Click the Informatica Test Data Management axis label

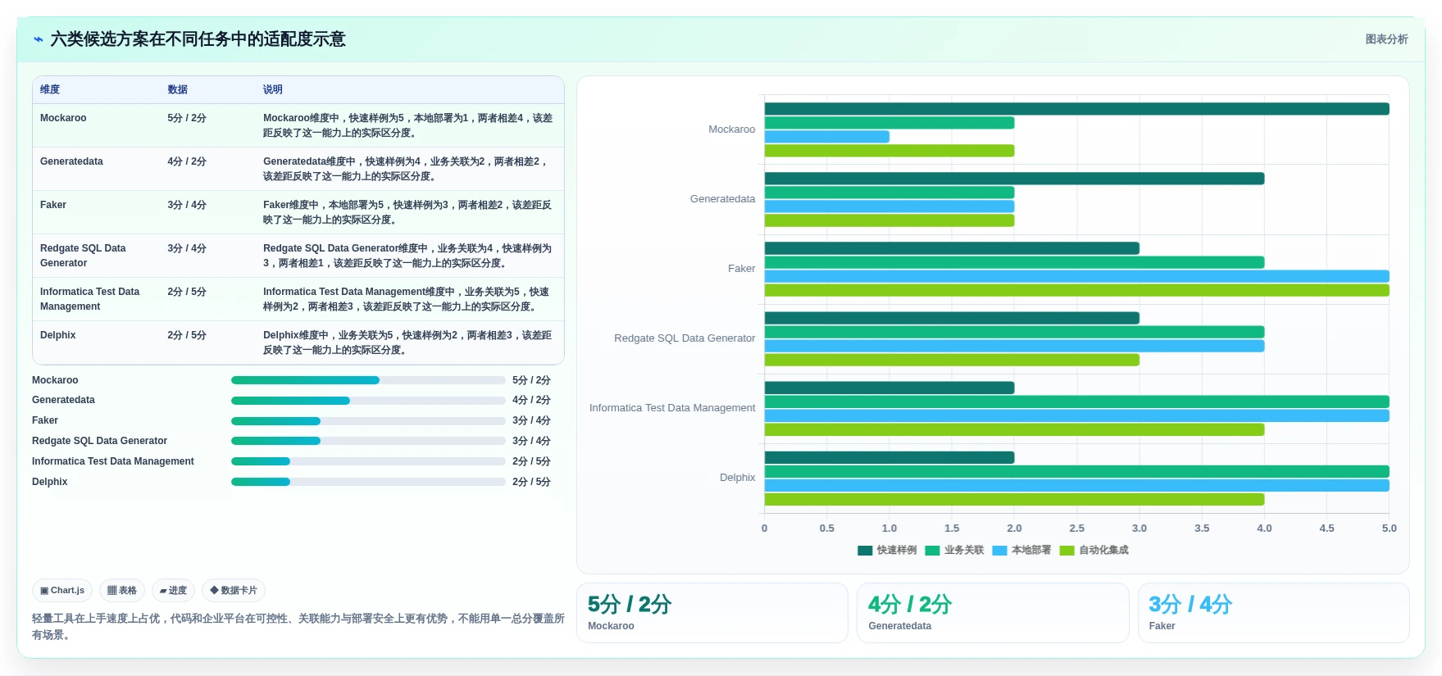pyautogui.click(x=672, y=408)
